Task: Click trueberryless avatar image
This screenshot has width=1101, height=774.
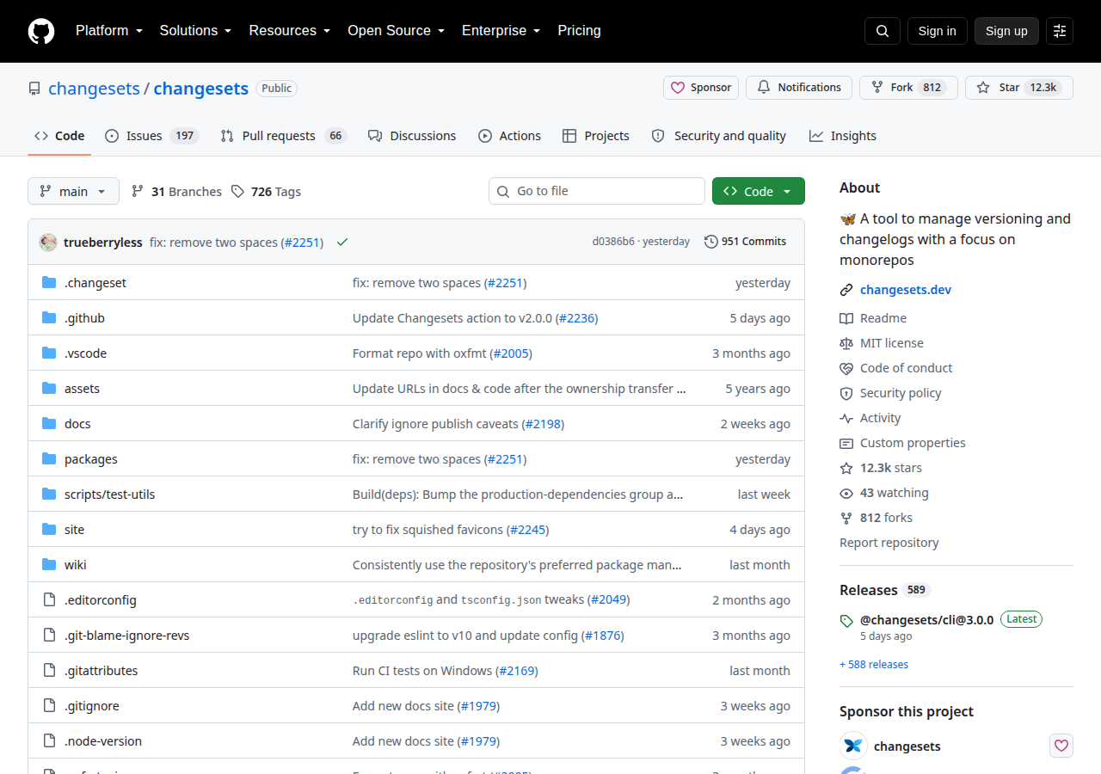Action: coord(48,243)
